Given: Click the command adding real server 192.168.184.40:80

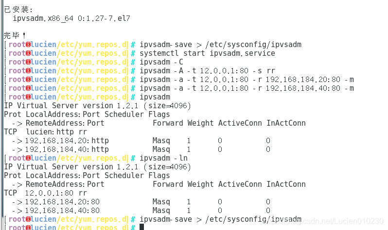Looking at the screenshot, I should click(x=247, y=88).
